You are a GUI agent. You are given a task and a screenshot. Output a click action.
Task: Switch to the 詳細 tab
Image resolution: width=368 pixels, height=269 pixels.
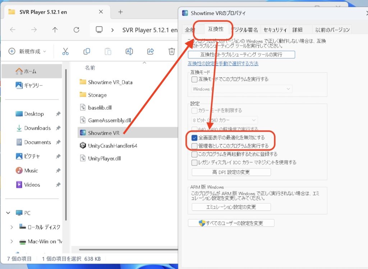(297, 30)
